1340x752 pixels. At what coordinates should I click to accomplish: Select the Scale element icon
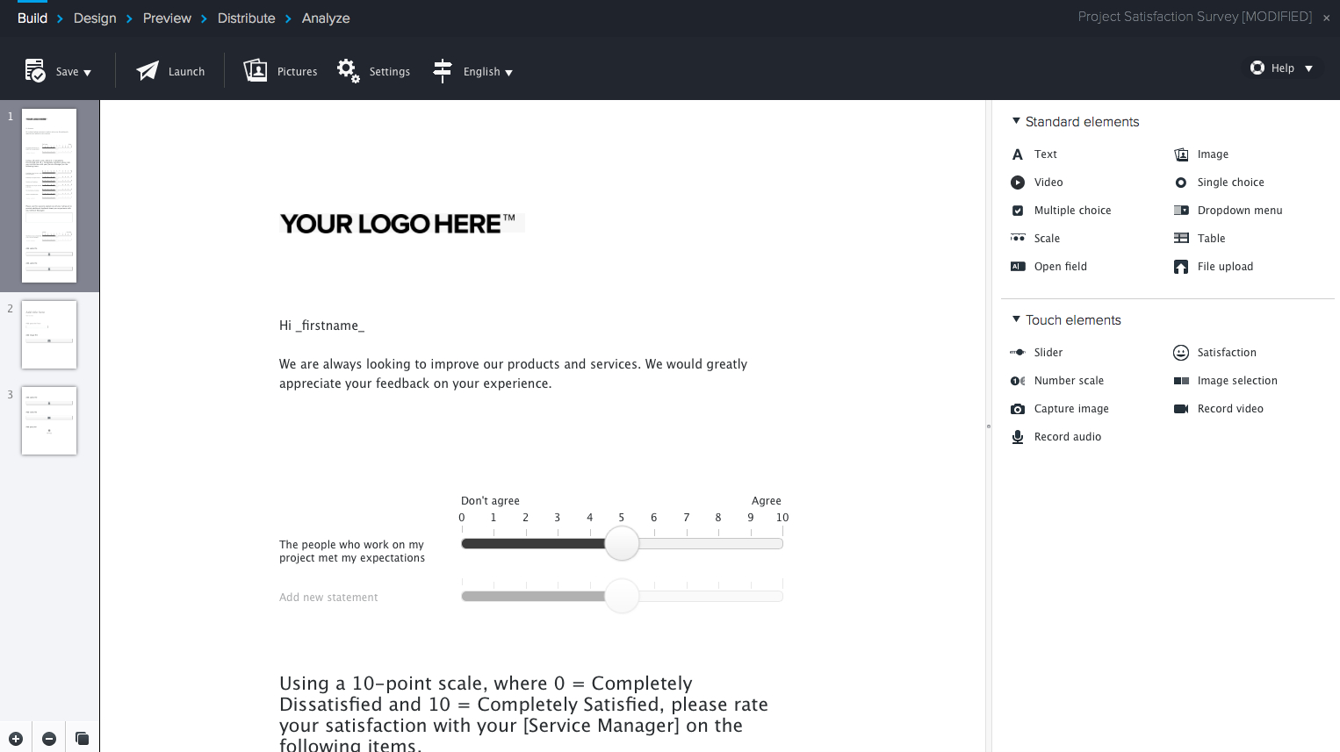[x=1018, y=238]
